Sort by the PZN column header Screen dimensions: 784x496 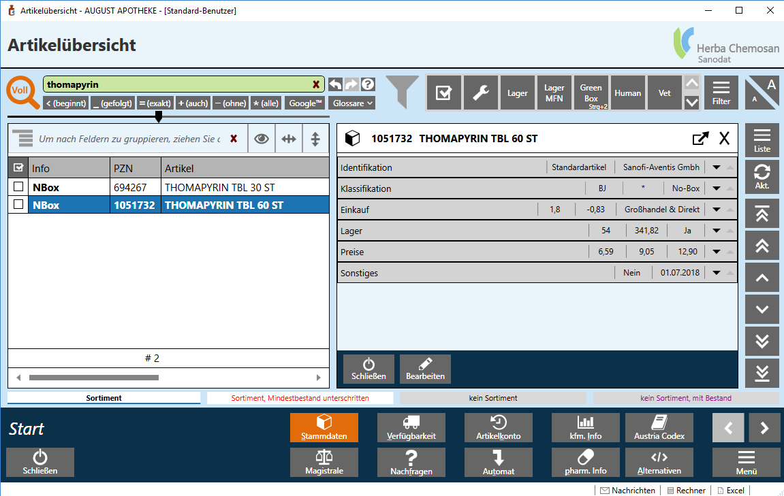pyautogui.click(x=136, y=168)
